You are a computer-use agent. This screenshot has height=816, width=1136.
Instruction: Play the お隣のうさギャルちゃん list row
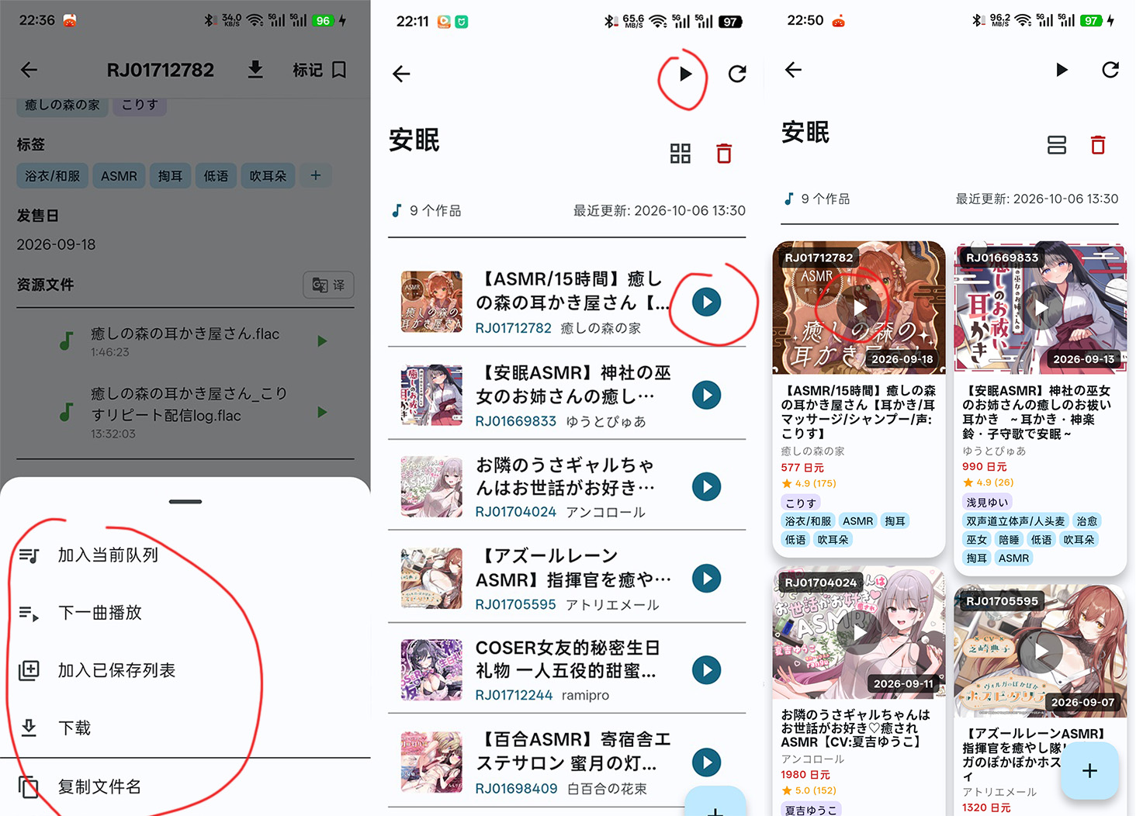tap(706, 486)
